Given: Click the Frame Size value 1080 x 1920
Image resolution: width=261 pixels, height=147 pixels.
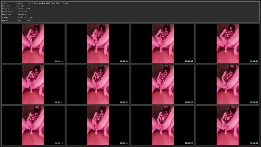Looking at the screenshot, I should (24, 9).
